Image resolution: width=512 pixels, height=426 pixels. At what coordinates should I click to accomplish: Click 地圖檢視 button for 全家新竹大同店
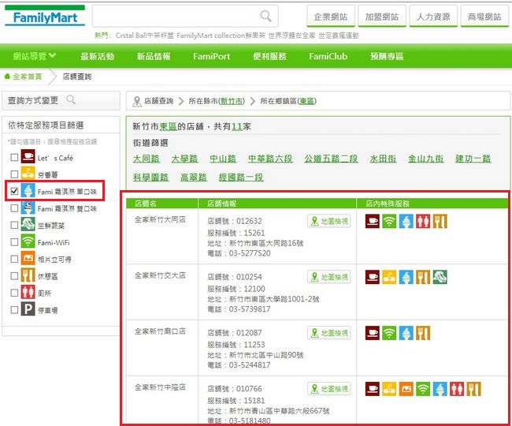click(x=329, y=222)
